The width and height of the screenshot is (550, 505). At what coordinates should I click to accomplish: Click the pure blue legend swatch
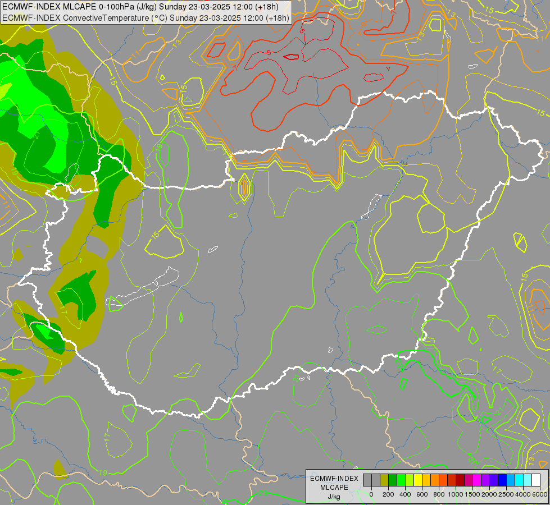coord(503,480)
